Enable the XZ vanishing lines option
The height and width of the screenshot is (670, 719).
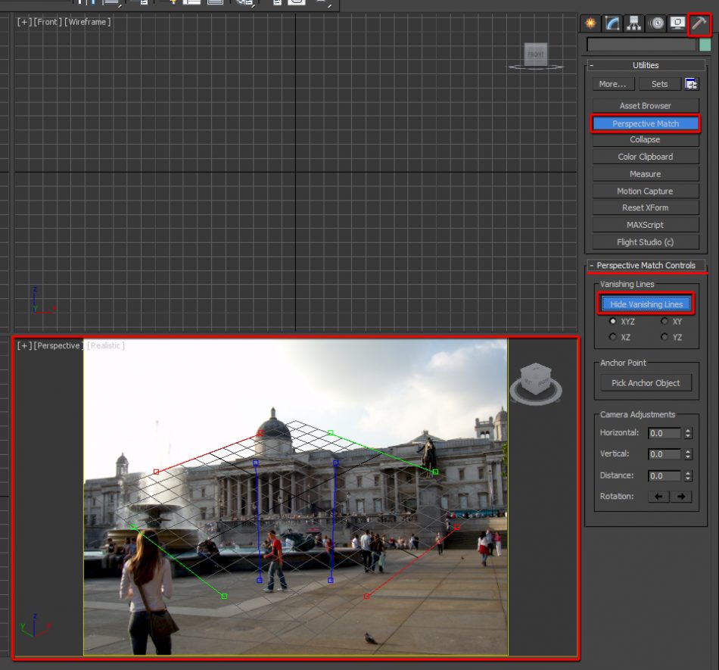click(613, 337)
